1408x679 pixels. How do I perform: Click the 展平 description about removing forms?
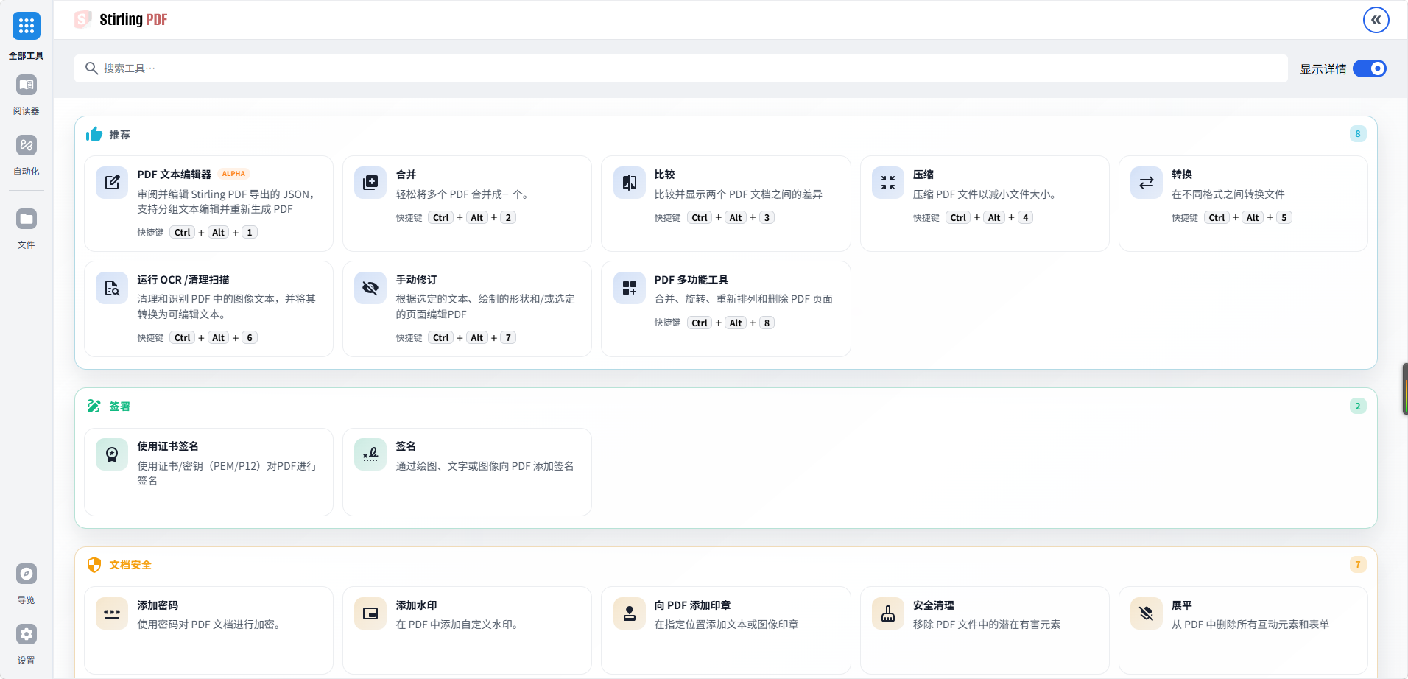coord(1250,625)
